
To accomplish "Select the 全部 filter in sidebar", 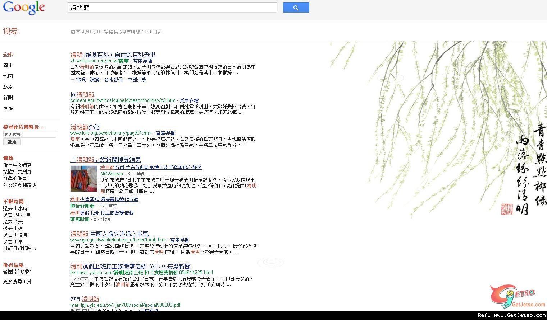I will coord(8,55).
